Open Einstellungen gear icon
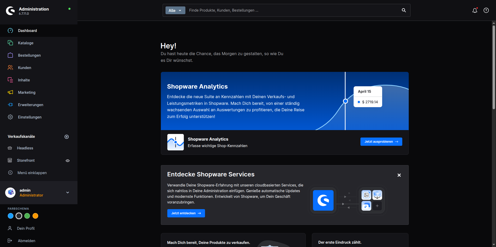This screenshot has height=247, width=496. 10,117
